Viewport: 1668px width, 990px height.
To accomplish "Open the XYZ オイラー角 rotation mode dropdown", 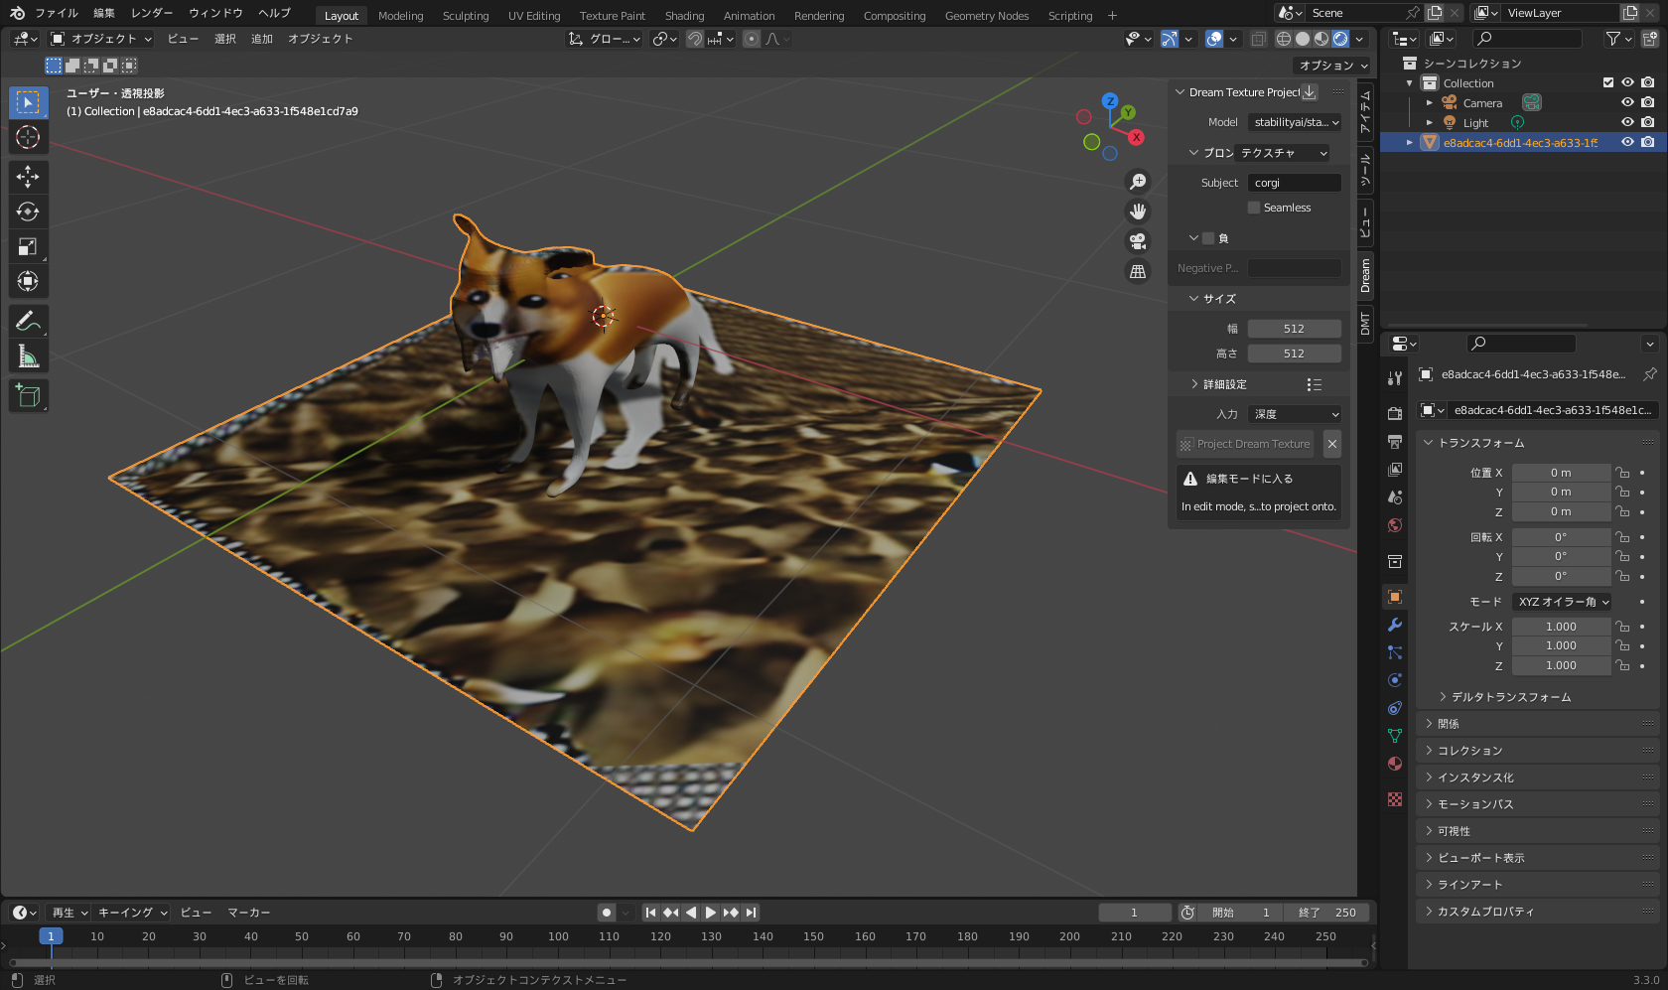I will (x=1563, y=601).
